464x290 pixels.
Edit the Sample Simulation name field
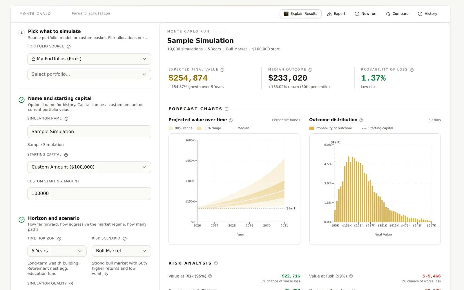click(x=89, y=132)
